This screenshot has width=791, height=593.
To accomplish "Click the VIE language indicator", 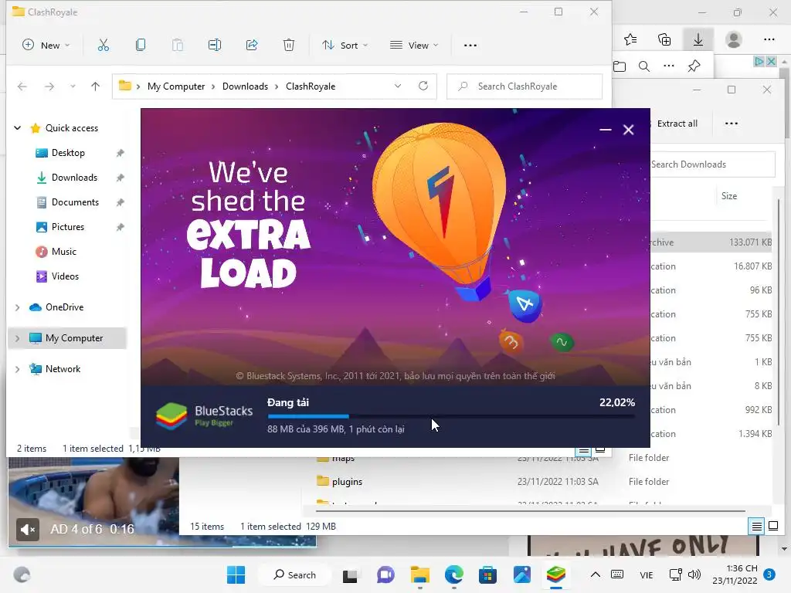I will pyautogui.click(x=647, y=575).
